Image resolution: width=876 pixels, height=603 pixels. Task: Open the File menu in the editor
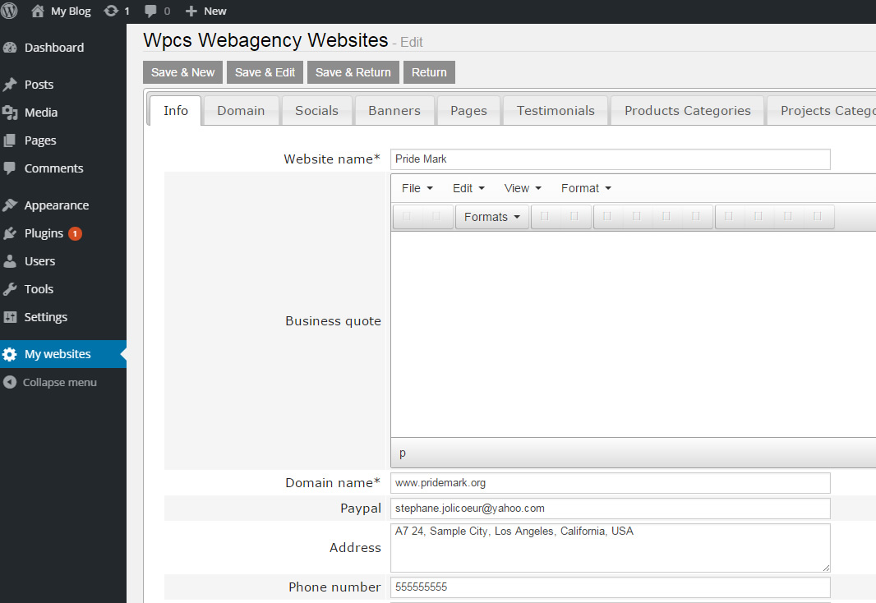(416, 187)
